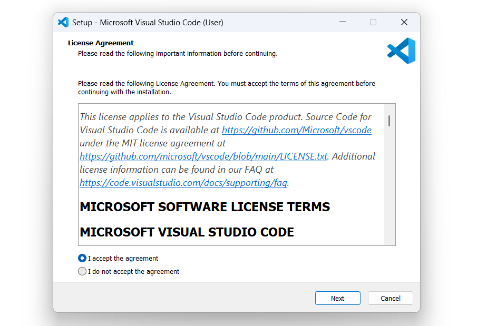Click the scrollbar thumb
477x326 pixels.
point(390,122)
